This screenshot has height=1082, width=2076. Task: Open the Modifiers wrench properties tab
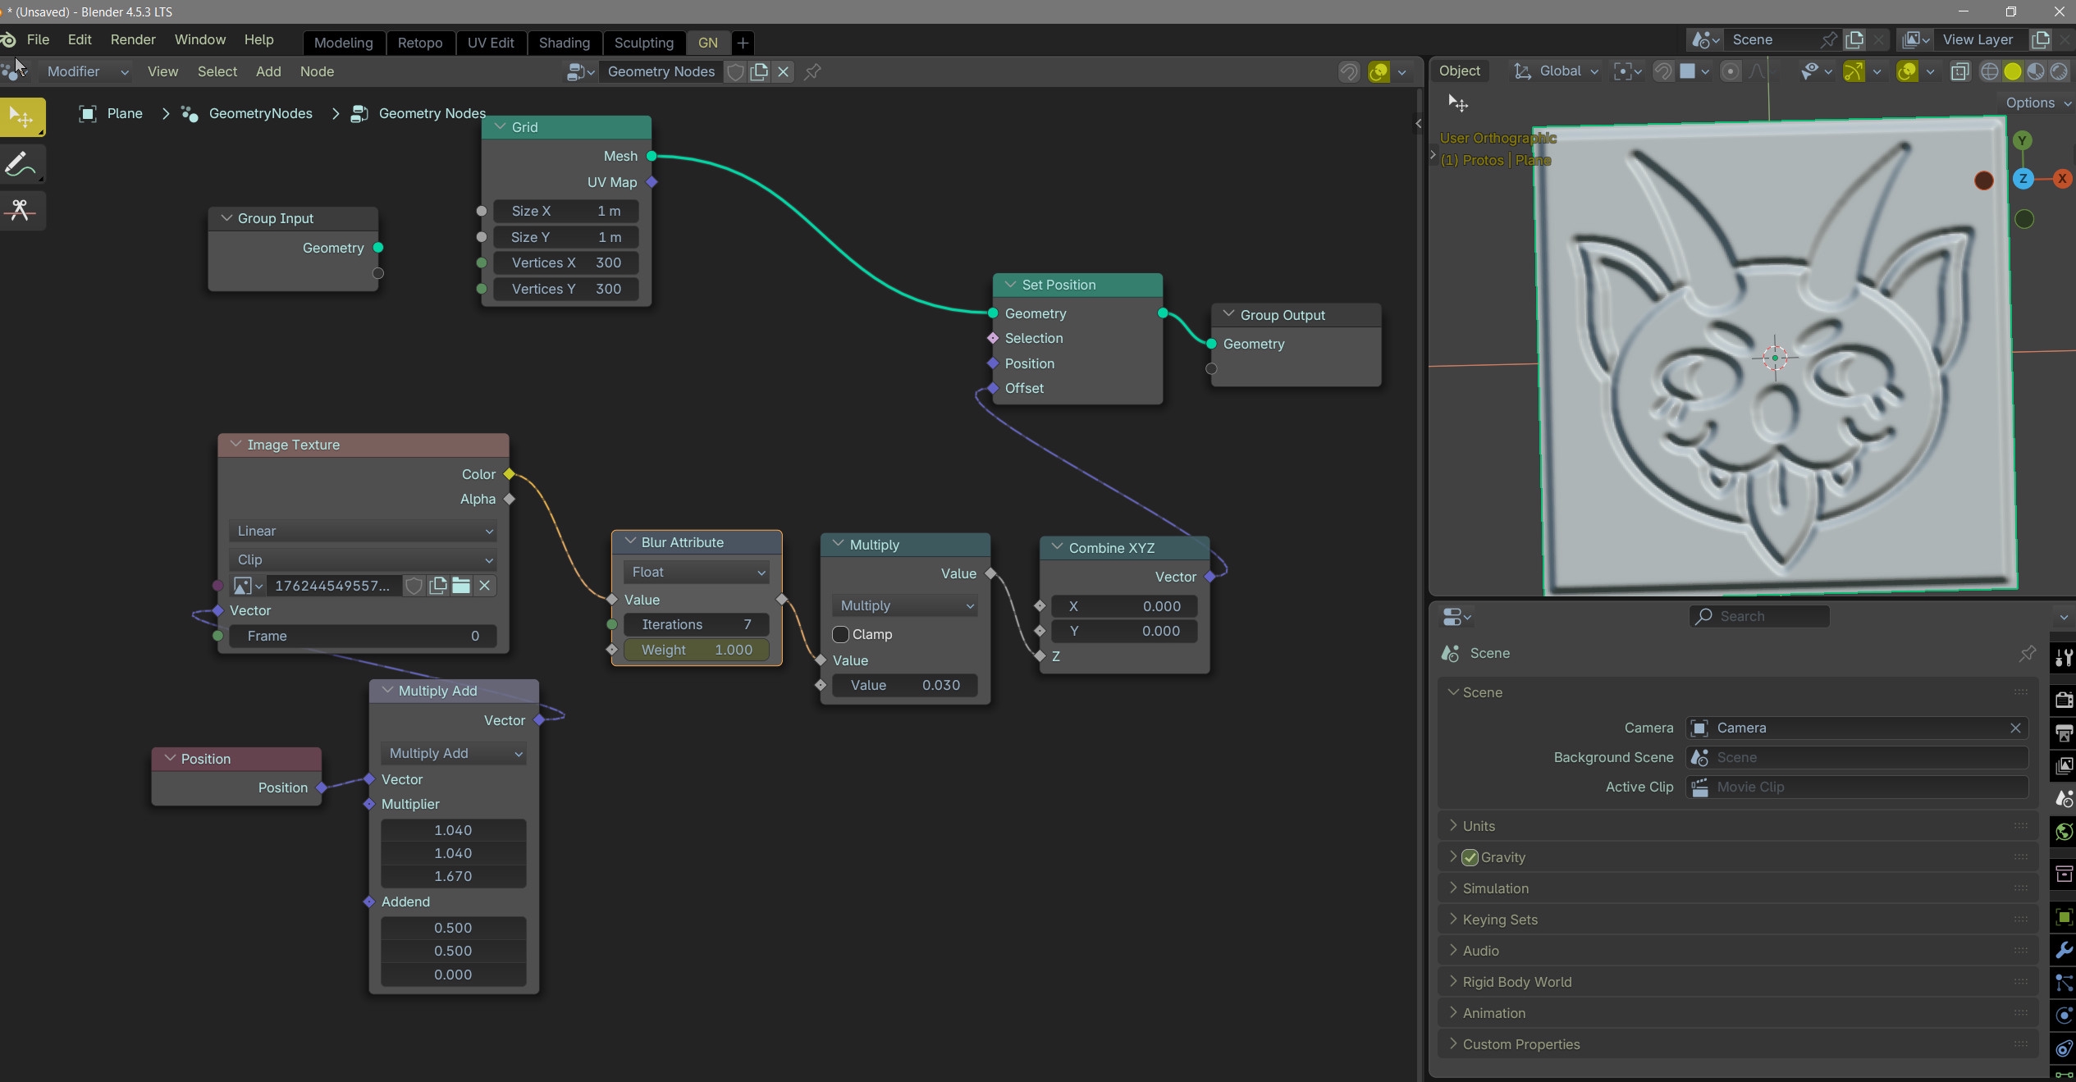pos(2063,950)
